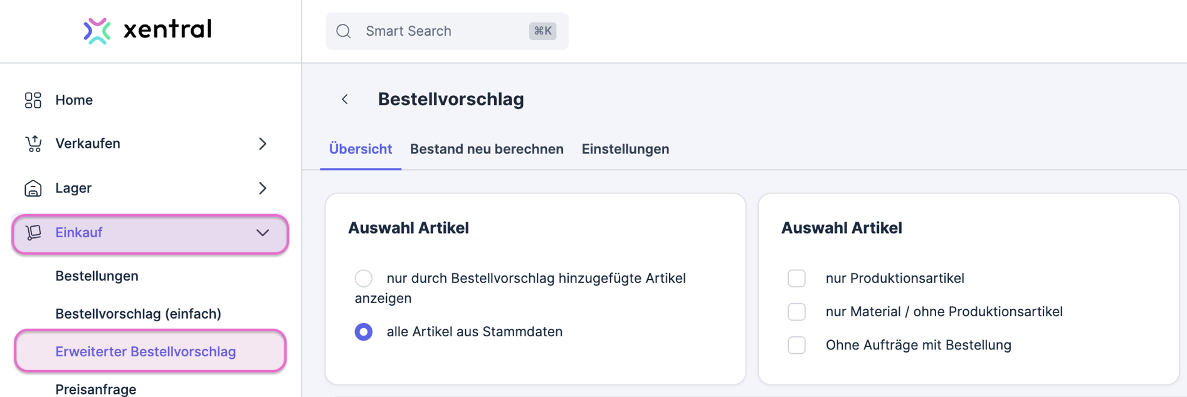Image resolution: width=1187 pixels, height=397 pixels.
Task: Click the Lager warehouse icon
Action: point(33,188)
